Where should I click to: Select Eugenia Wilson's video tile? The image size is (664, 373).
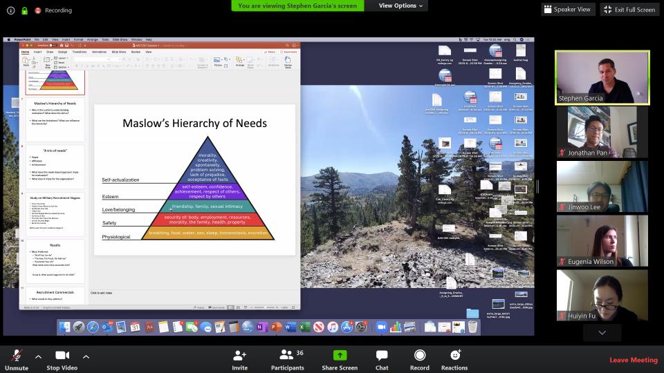pyautogui.click(x=602, y=240)
